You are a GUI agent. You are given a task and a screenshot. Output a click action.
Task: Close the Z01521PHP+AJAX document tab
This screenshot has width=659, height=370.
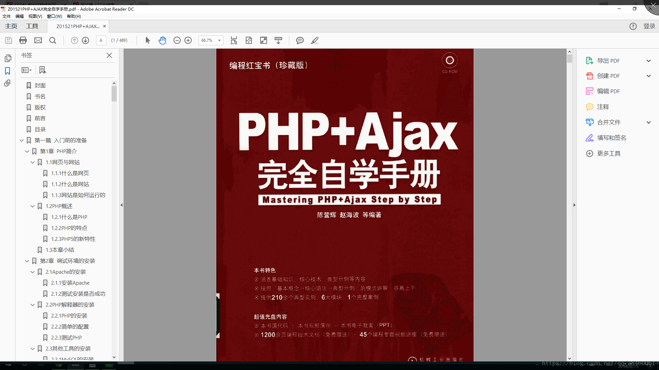point(104,26)
